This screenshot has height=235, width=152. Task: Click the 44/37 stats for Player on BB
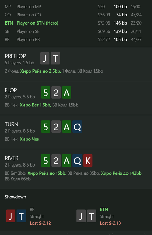[136, 40]
